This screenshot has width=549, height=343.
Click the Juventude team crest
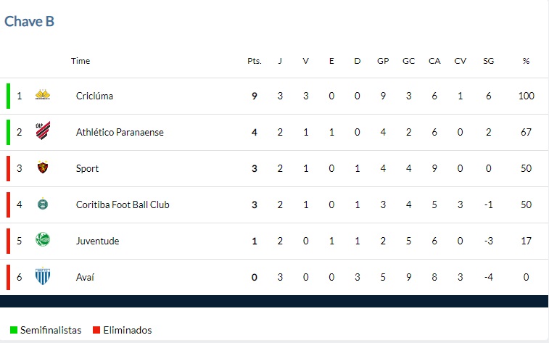tap(43, 240)
